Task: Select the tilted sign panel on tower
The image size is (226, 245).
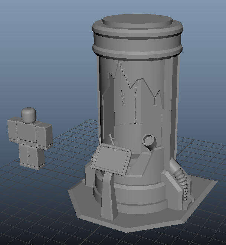Action: (x=111, y=159)
